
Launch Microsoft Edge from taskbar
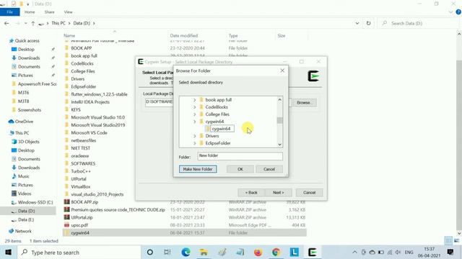[186, 253]
